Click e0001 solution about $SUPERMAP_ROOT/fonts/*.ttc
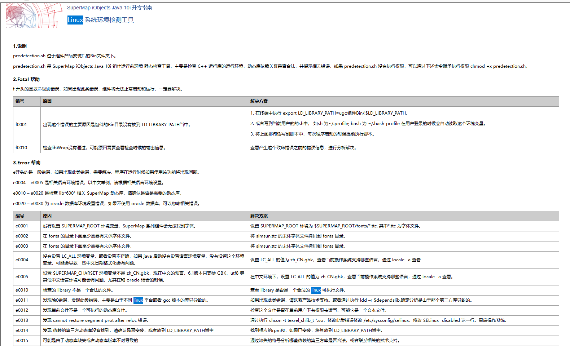 (336, 226)
